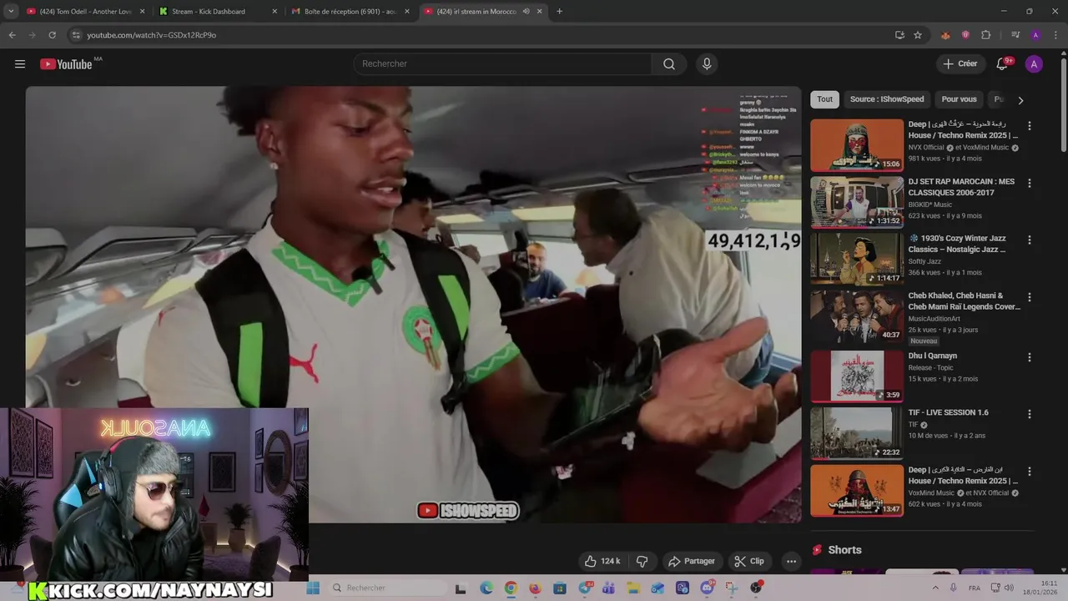Open the YouTube account avatar menu

point(1034,64)
